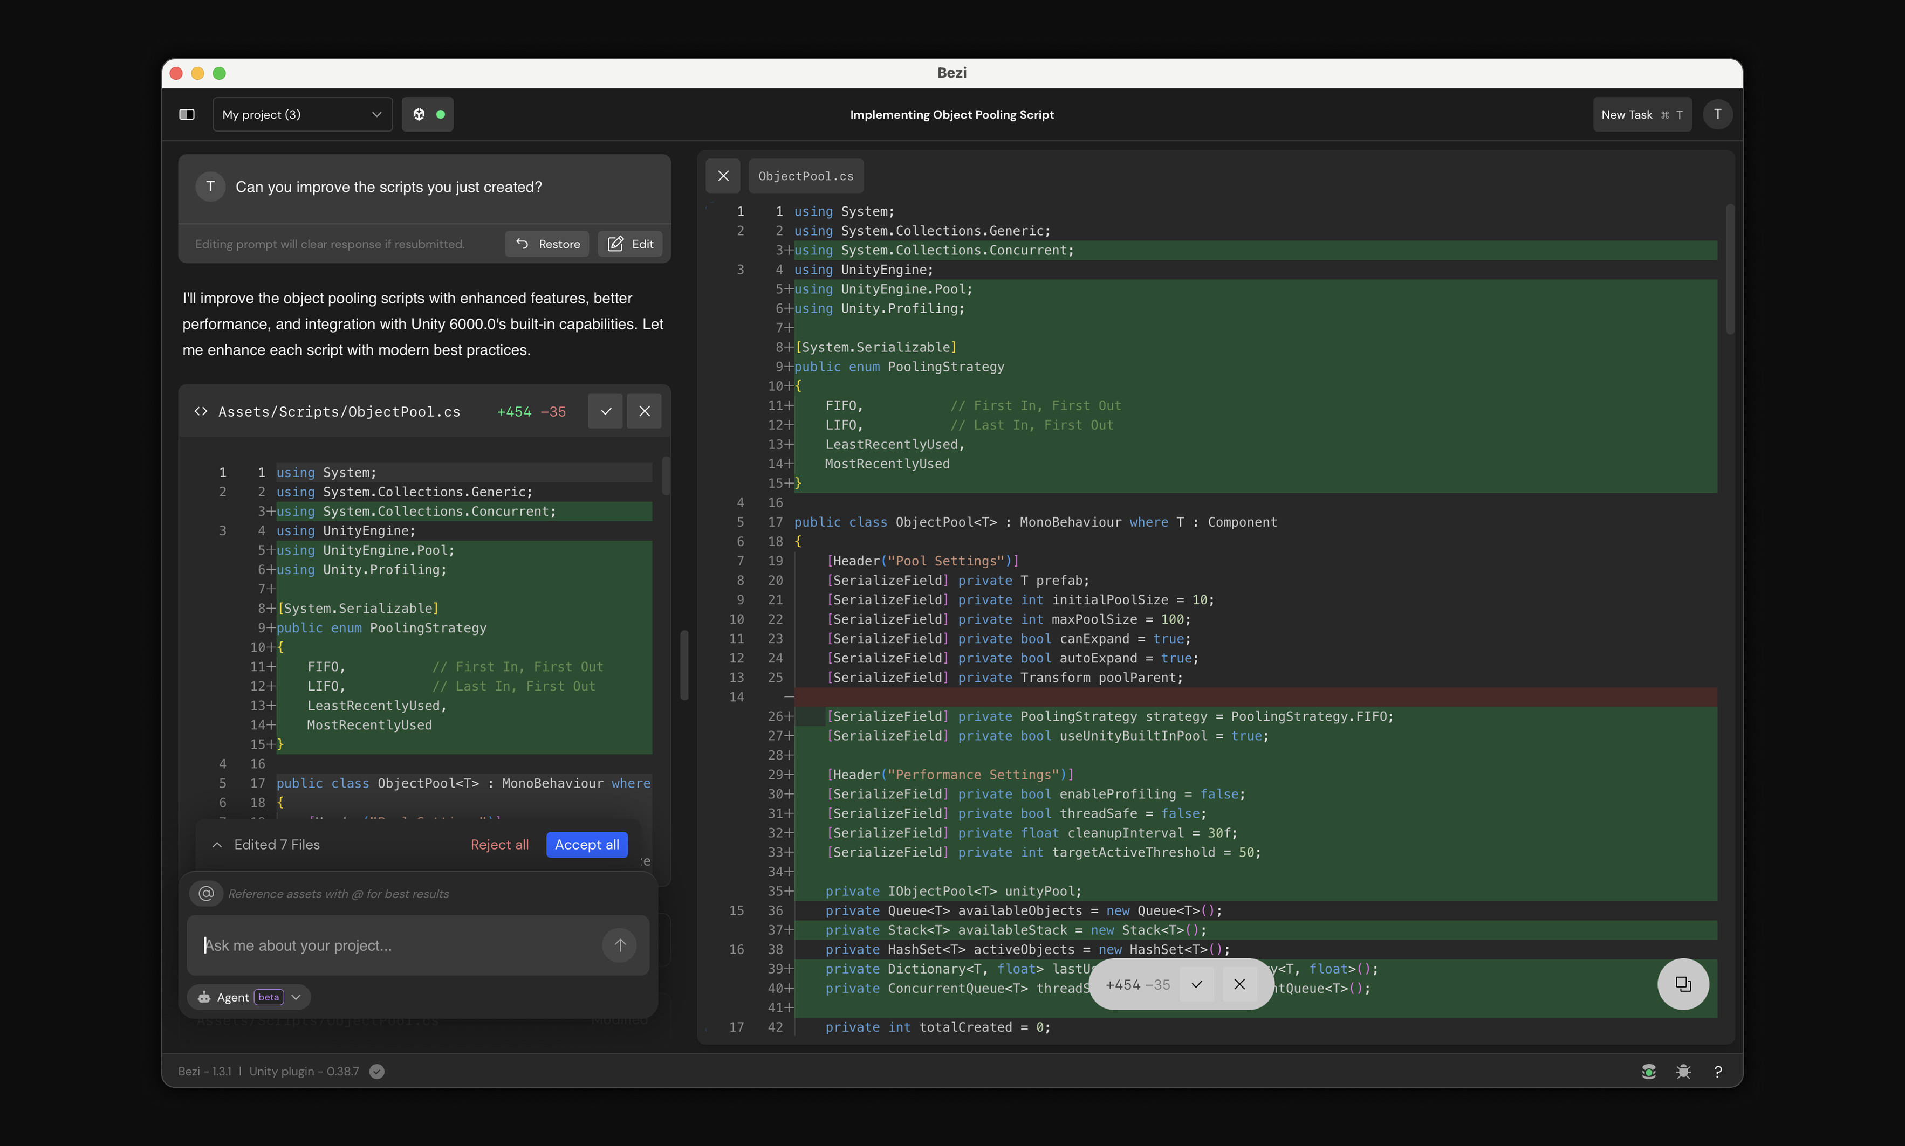Click the @ reference assets icon

coord(206,894)
